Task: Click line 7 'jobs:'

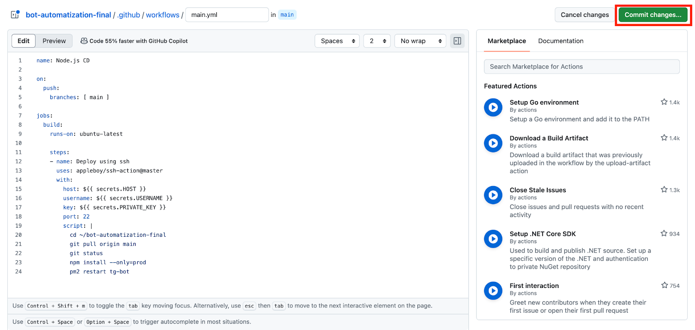Action: pos(44,115)
